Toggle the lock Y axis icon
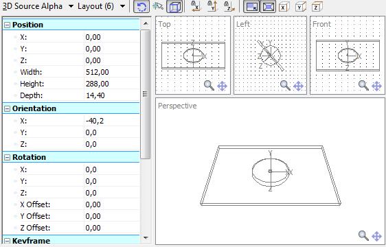This screenshot has width=386, height=247. click(212, 6)
